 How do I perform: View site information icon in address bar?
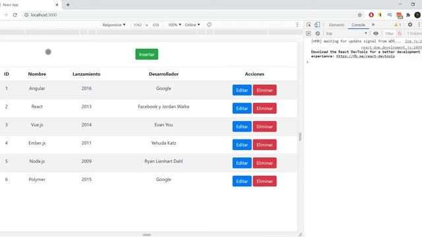click(26, 14)
